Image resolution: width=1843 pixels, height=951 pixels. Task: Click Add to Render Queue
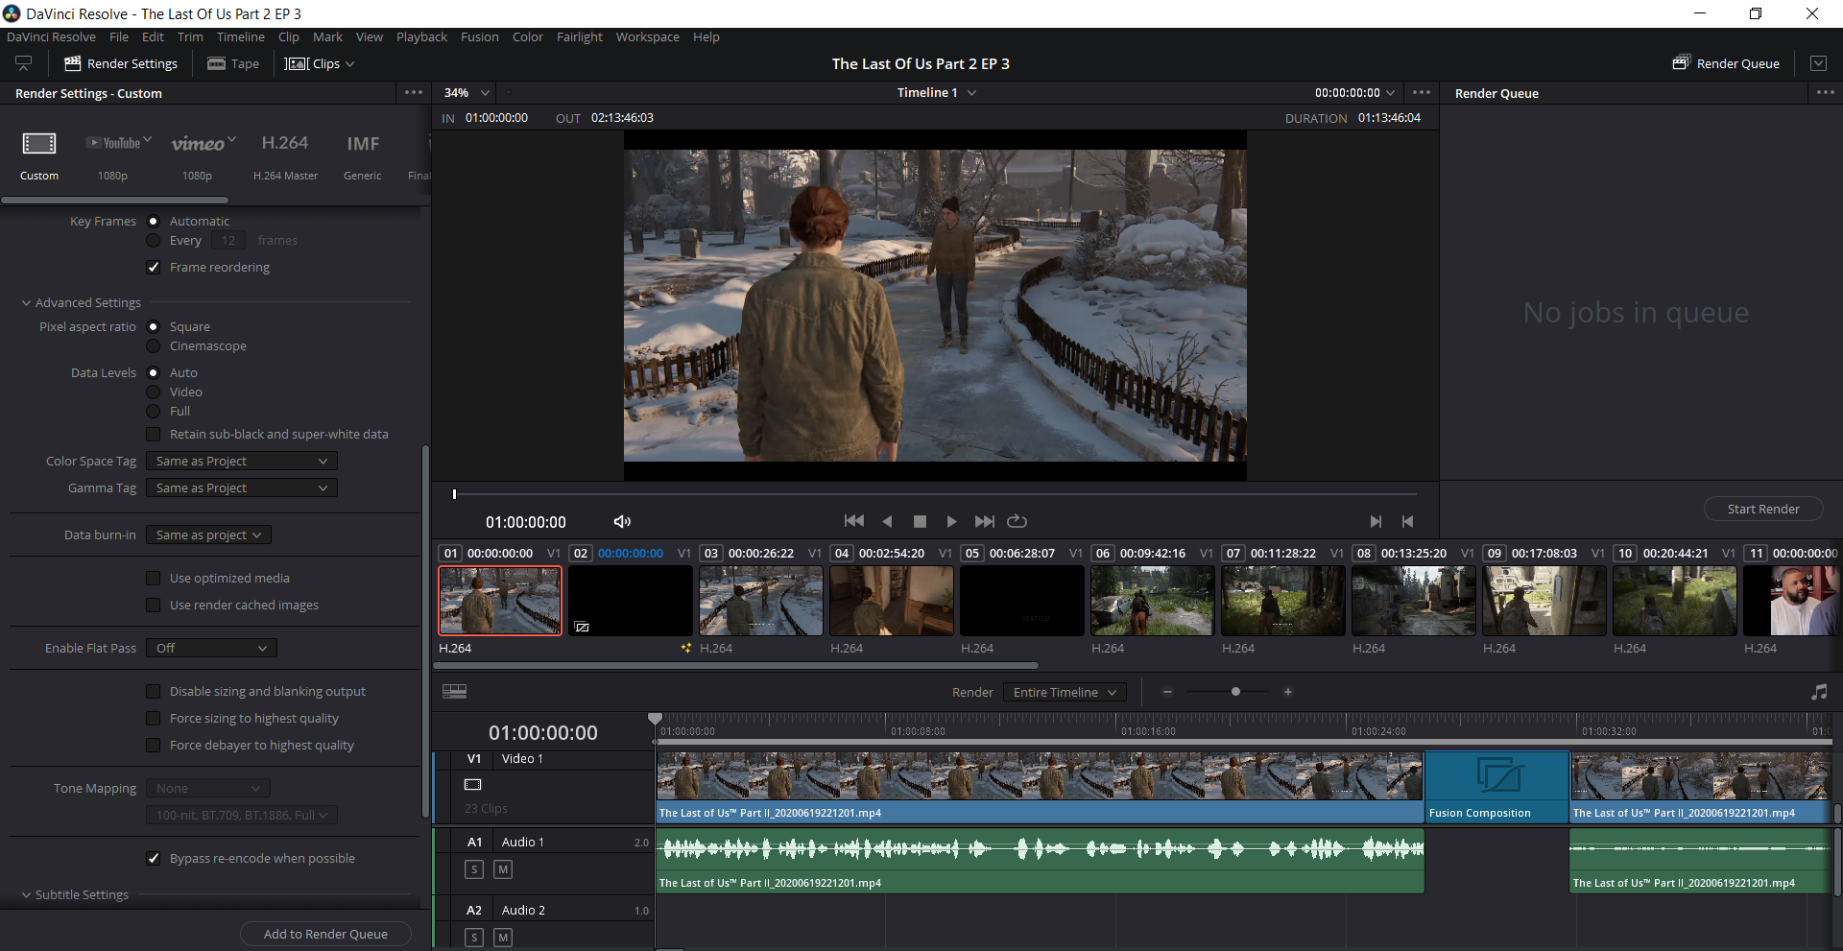coord(325,935)
